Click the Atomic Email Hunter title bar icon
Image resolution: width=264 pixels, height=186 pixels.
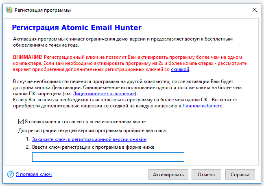click(9, 10)
